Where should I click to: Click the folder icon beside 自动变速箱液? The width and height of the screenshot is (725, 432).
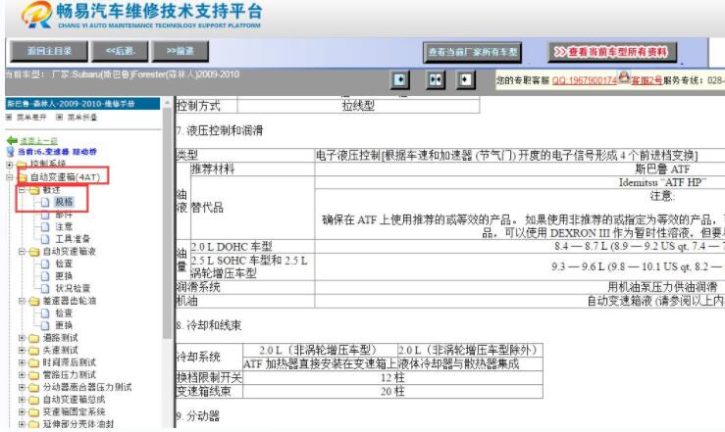click(34, 252)
